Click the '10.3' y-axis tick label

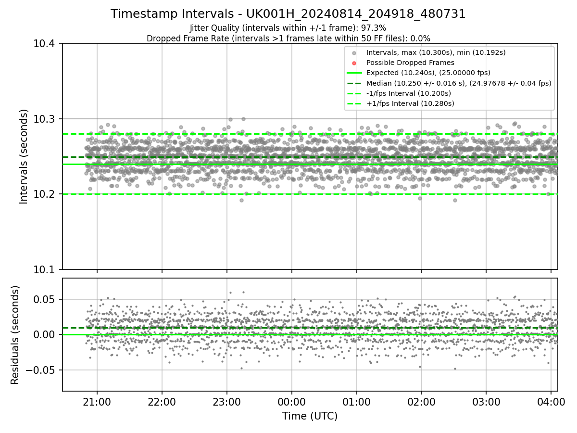click(44, 119)
